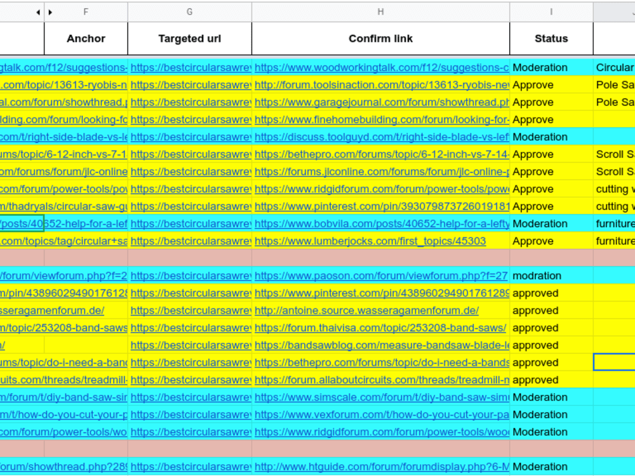
Task: Select column H header
Action: click(380, 12)
